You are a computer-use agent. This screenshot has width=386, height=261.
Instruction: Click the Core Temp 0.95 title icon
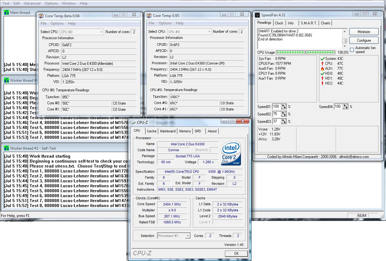click(149, 15)
